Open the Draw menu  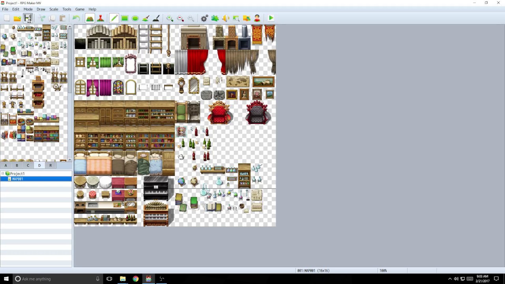(x=41, y=9)
